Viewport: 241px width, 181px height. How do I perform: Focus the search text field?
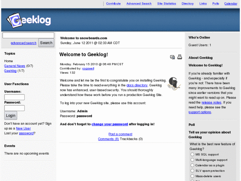click(x=28, y=35)
